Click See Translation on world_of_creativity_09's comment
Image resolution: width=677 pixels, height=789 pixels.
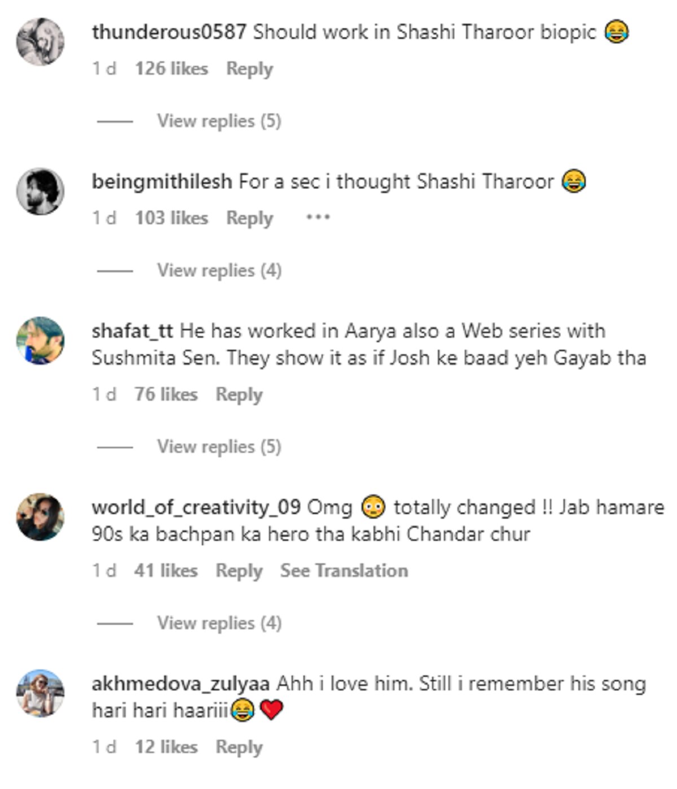click(344, 571)
